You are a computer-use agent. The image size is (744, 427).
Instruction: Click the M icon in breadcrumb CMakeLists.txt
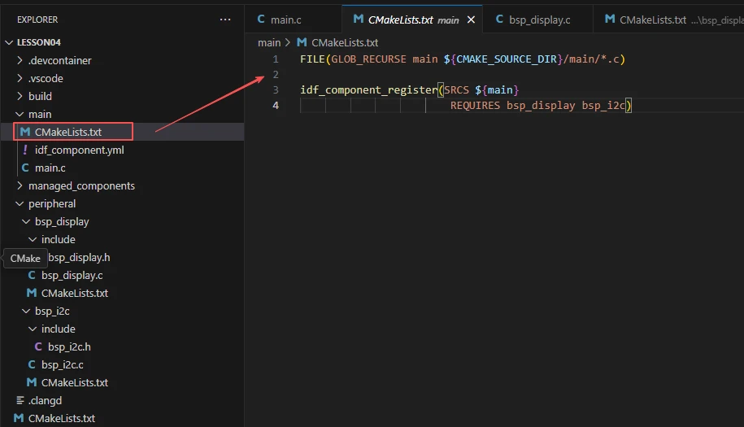tap(302, 42)
